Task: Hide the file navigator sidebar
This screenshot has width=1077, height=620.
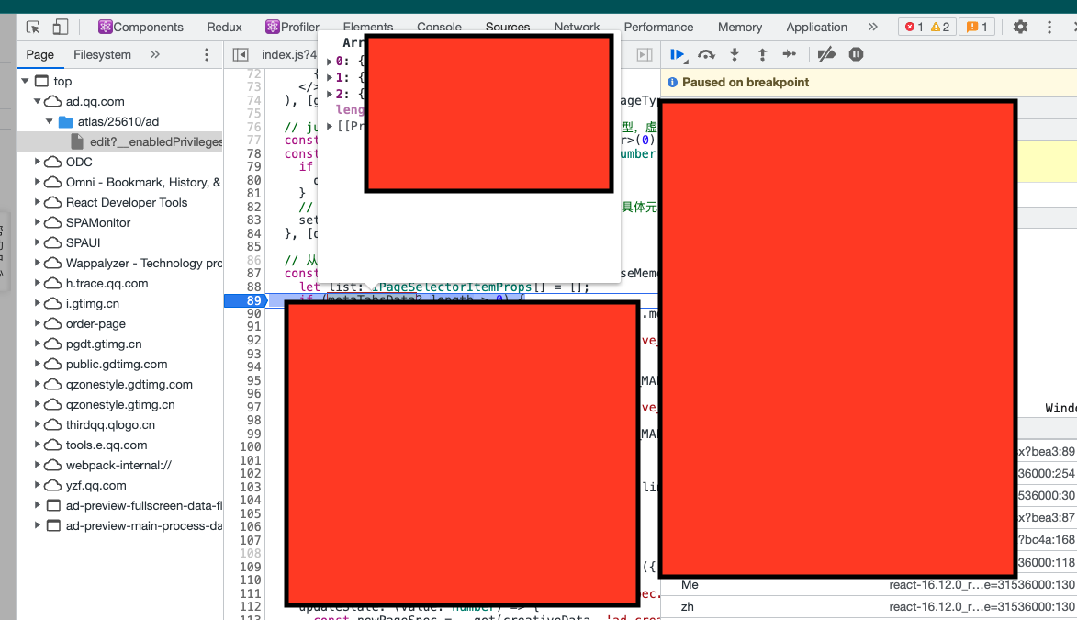Action: [241, 55]
